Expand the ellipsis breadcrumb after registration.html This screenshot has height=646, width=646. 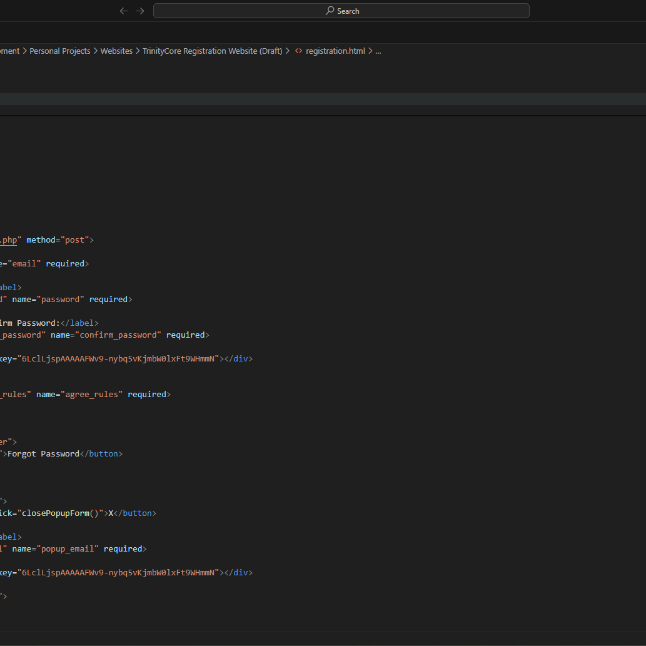coord(378,51)
